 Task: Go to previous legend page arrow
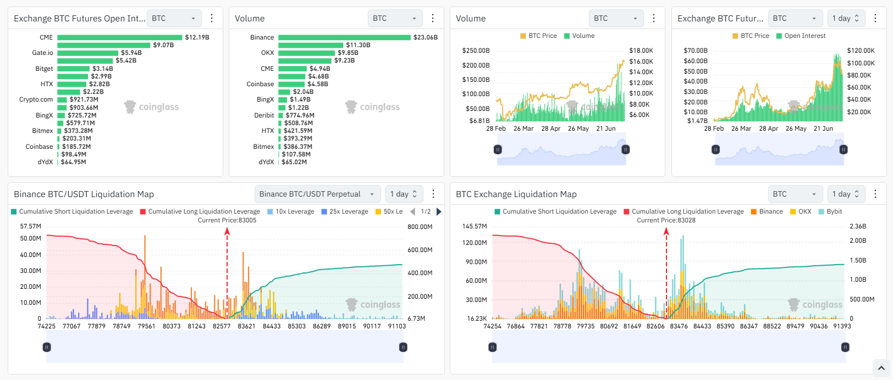coord(413,211)
